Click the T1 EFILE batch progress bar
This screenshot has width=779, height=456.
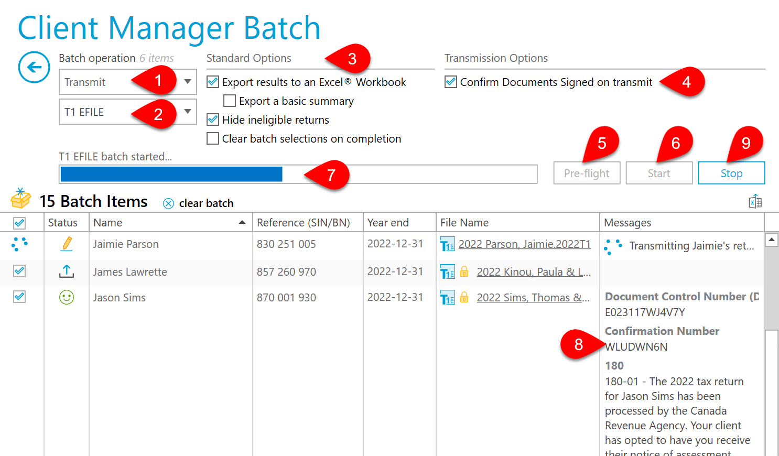[298, 174]
